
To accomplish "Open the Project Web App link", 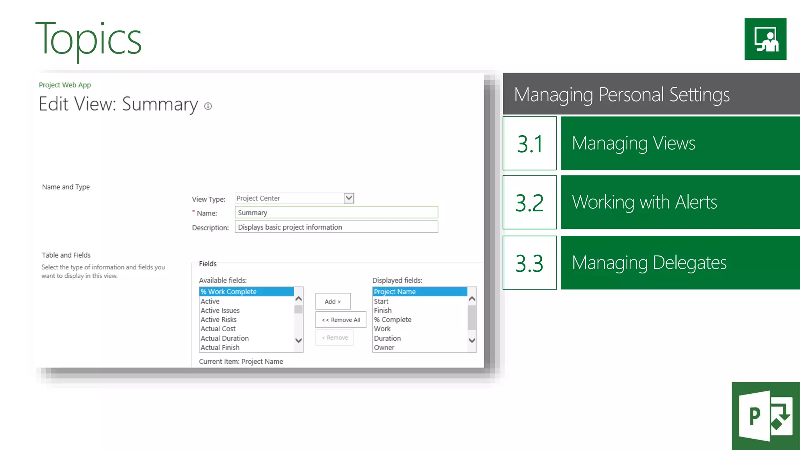I will pos(65,85).
